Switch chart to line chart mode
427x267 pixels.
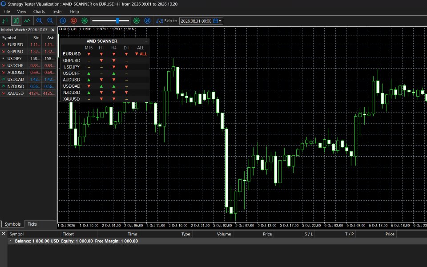click(27, 21)
